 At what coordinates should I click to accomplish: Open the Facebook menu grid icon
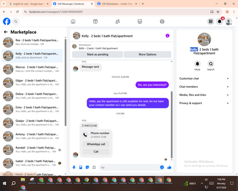click(x=210, y=21)
